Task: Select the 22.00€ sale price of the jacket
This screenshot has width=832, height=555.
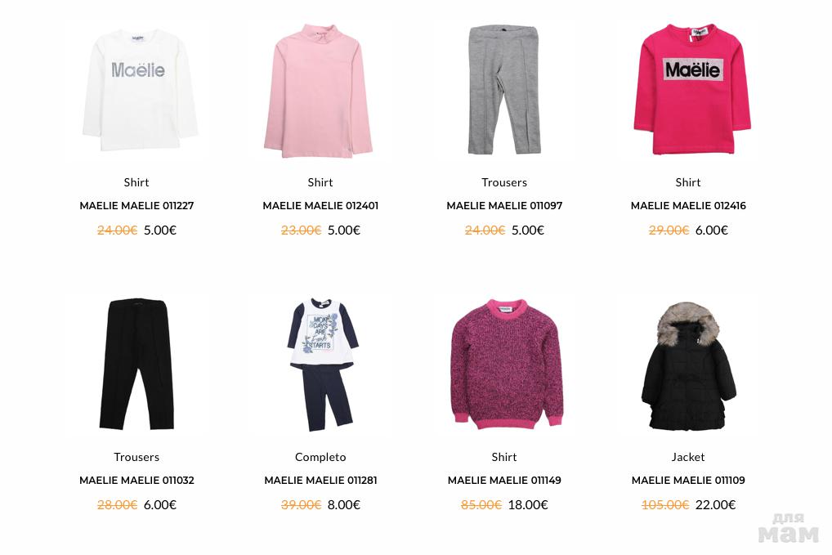Action: tap(715, 504)
